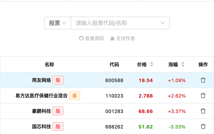
Task: Click the price 19.54
Action: pos(146,80)
